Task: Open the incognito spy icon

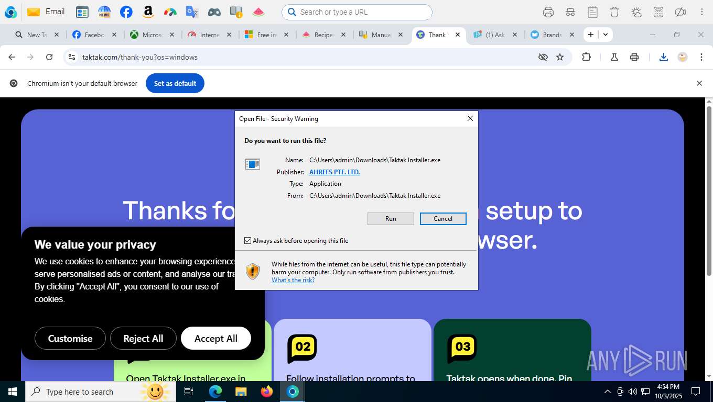Action: click(x=570, y=12)
